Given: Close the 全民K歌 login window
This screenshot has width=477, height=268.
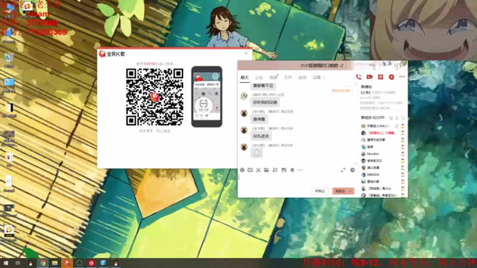Looking at the screenshot, I should [246, 53].
